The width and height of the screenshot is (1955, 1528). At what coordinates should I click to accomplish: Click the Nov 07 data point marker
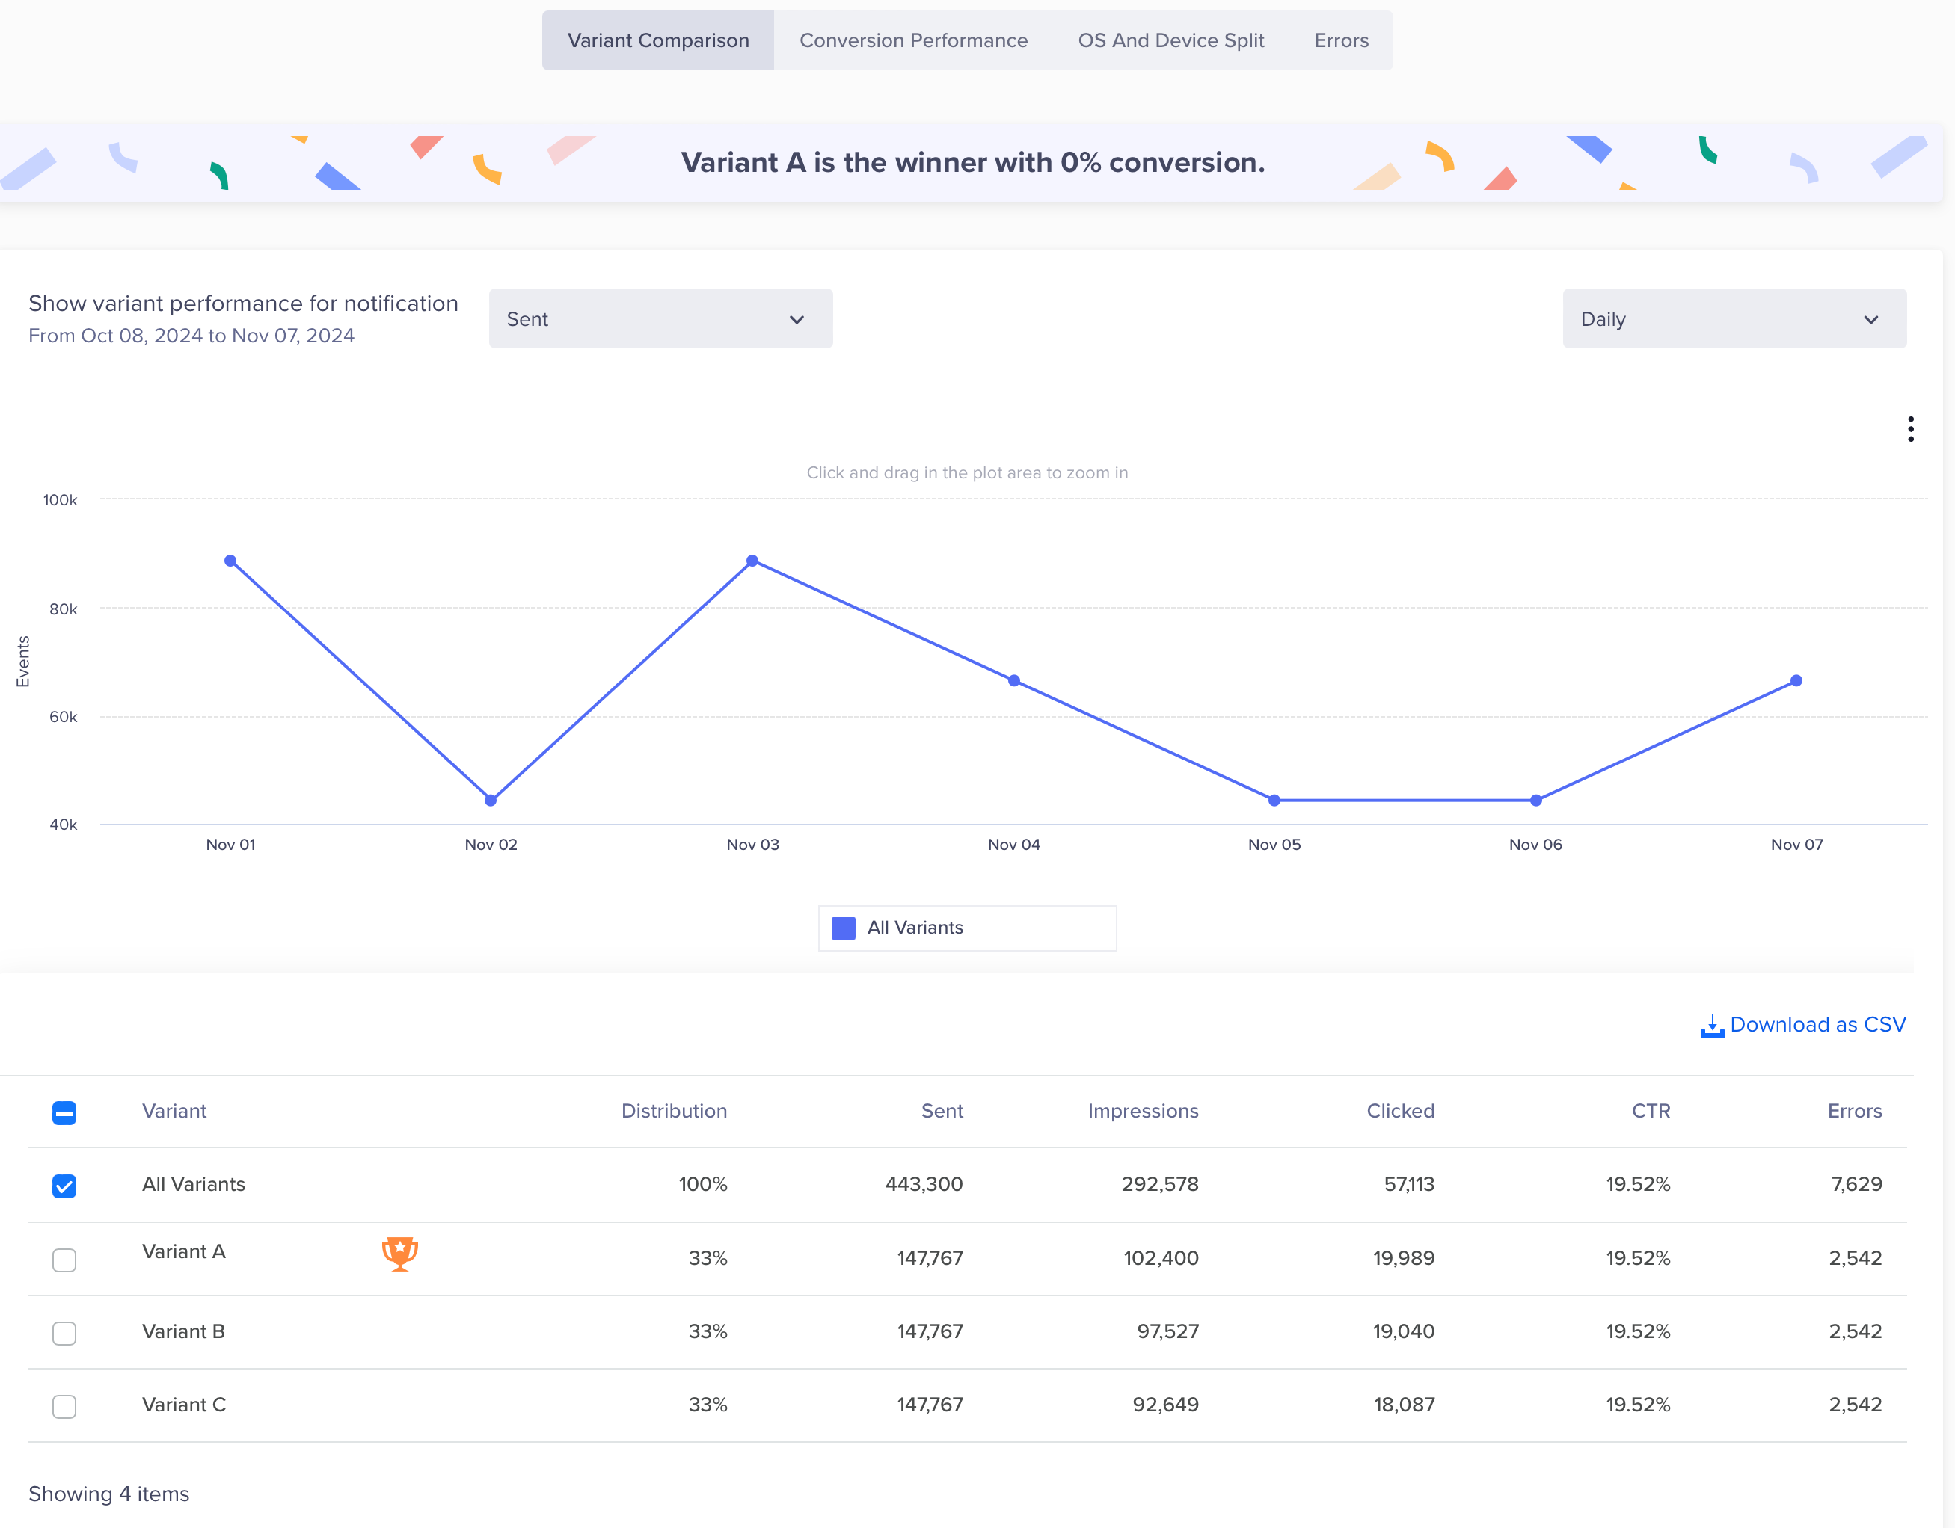[1796, 681]
